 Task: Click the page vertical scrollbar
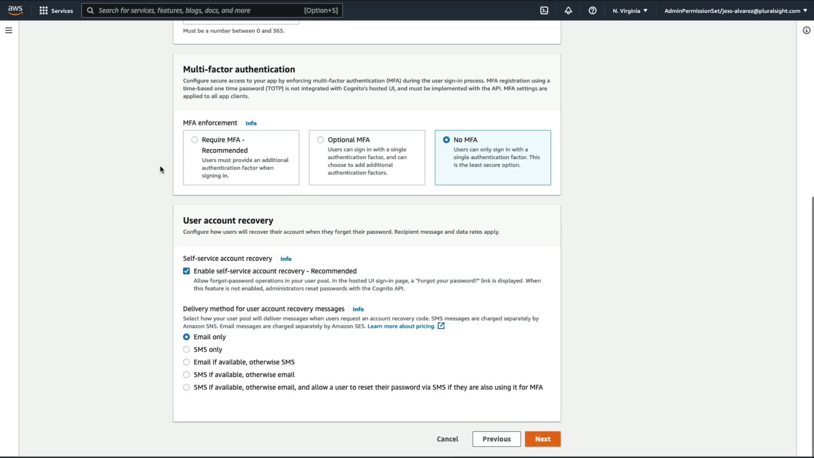(812, 322)
